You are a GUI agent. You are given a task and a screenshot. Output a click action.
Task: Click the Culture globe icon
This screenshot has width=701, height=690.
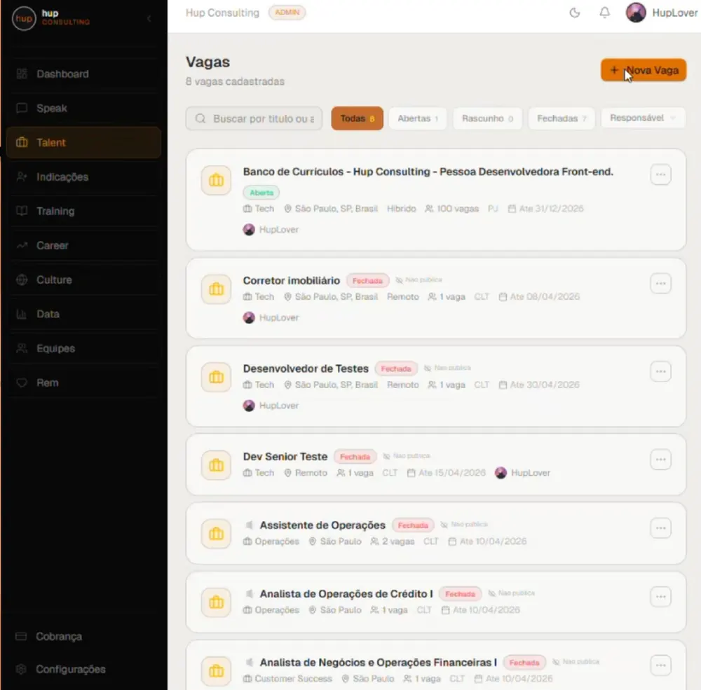22,280
